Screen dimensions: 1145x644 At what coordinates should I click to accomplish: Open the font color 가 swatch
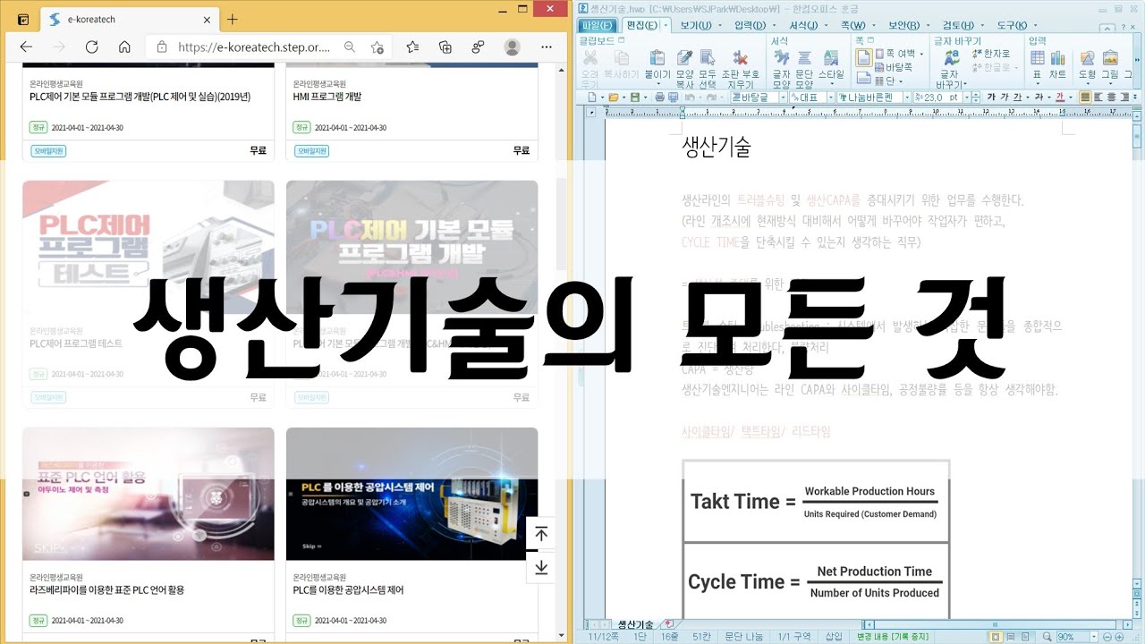click(x=1061, y=97)
